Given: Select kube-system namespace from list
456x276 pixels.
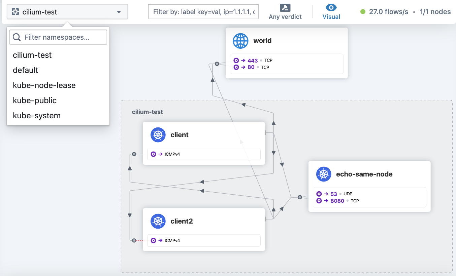Looking at the screenshot, I should coord(37,116).
